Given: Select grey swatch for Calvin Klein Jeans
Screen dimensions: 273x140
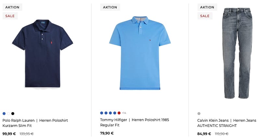Looking at the screenshot, I should pyautogui.click(x=199, y=113).
